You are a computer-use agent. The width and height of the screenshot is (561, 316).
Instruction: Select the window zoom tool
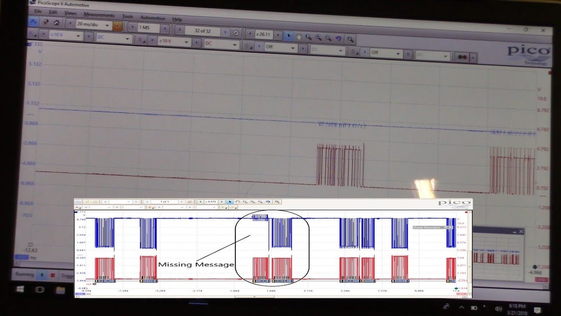click(309, 37)
